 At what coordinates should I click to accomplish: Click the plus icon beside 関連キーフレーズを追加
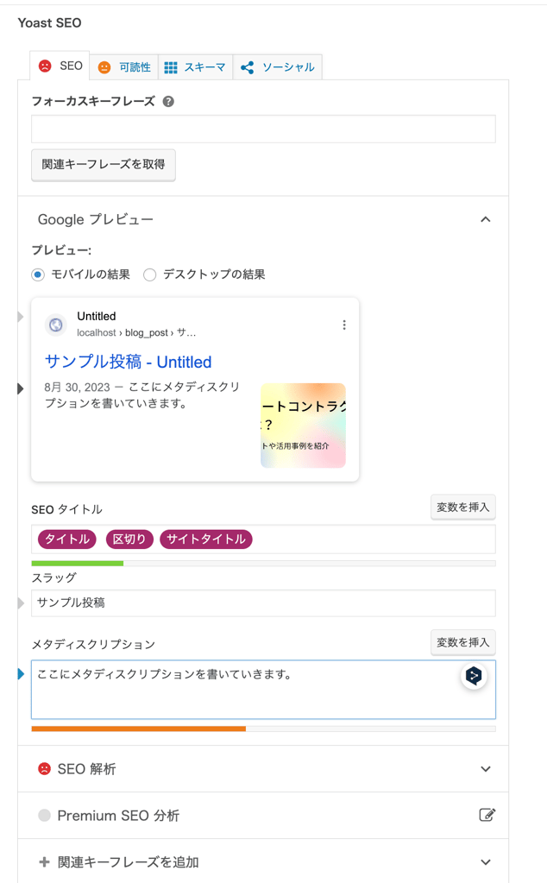point(44,861)
